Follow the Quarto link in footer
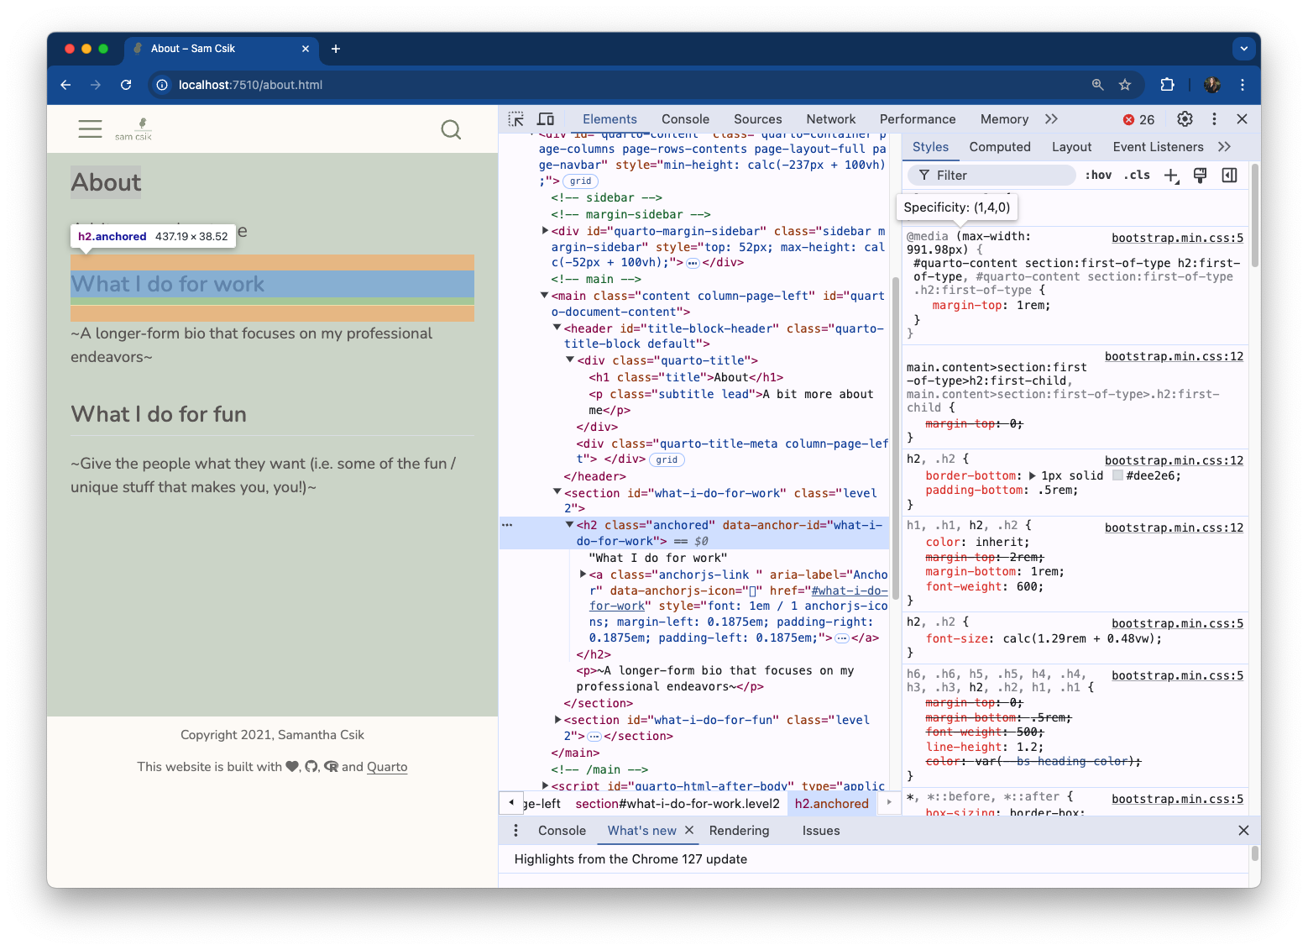The width and height of the screenshot is (1308, 950). pos(387,767)
